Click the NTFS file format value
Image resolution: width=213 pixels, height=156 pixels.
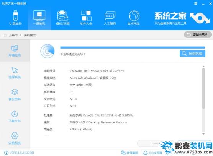(x=73, y=99)
